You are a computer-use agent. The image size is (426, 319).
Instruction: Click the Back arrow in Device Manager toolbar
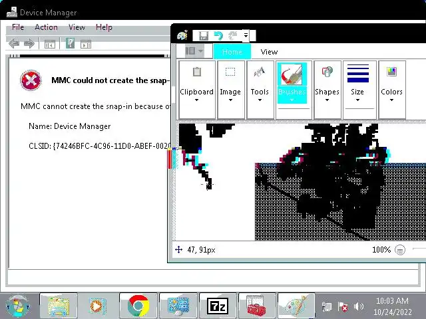click(14, 43)
